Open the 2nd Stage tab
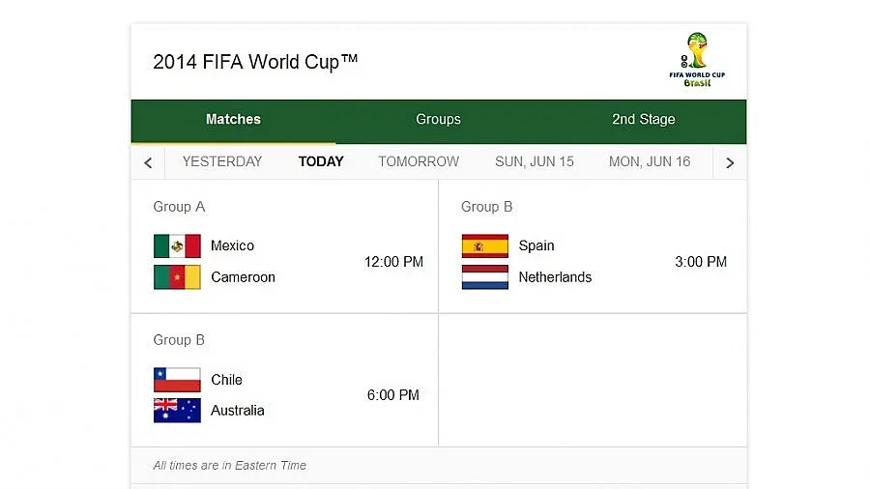870x489 pixels. tap(643, 120)
